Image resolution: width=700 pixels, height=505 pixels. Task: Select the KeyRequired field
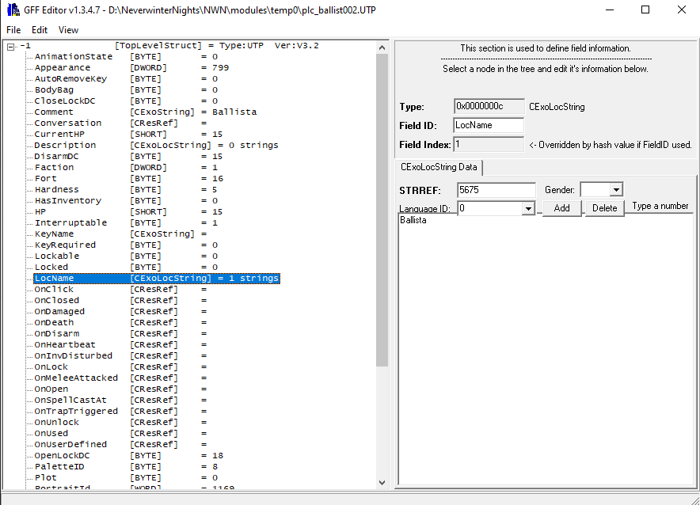pos(66,245)
